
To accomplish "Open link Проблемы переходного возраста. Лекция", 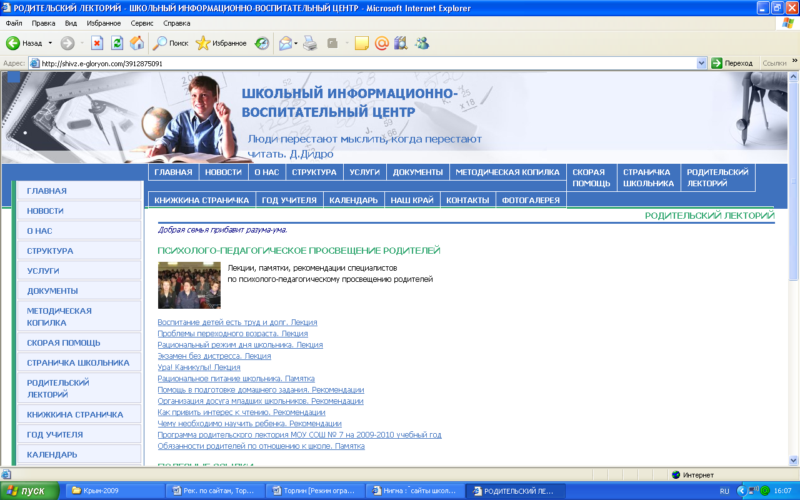I will point(232,334).
